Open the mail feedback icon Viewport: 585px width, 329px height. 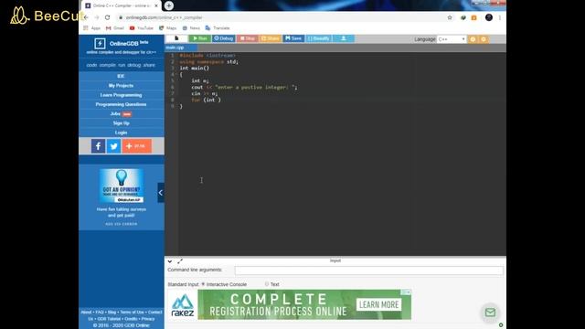(490, 313)
